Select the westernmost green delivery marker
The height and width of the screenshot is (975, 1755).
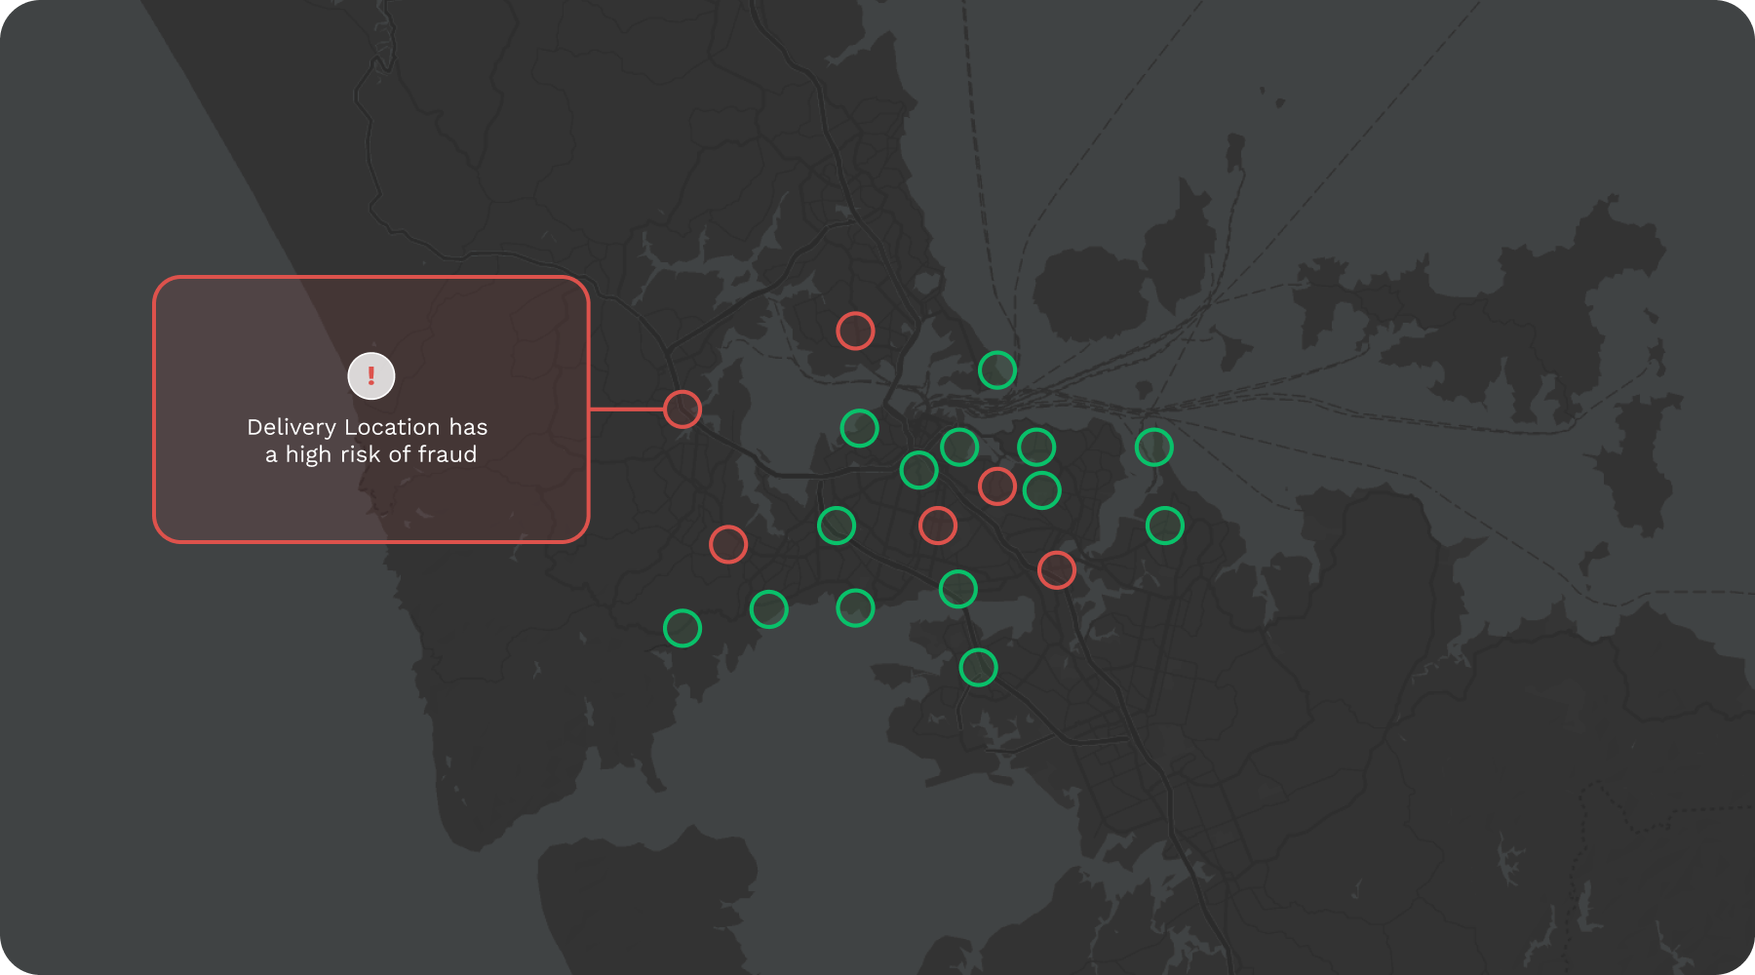click(682, 629)
